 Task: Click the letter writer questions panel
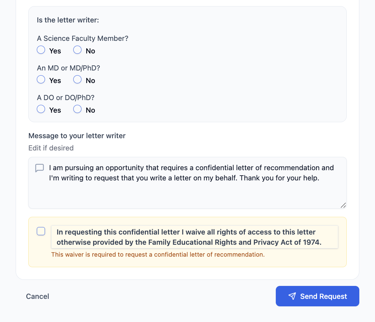(x=187, y=64)
